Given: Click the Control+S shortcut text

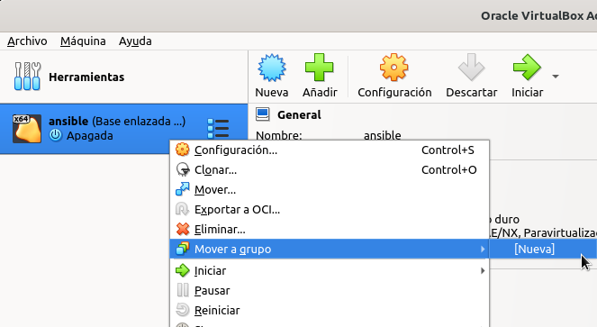Looking at the screenshot, I should coord(448,150).
